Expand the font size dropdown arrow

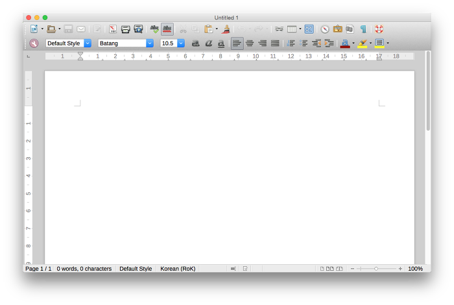pos(181,43)
